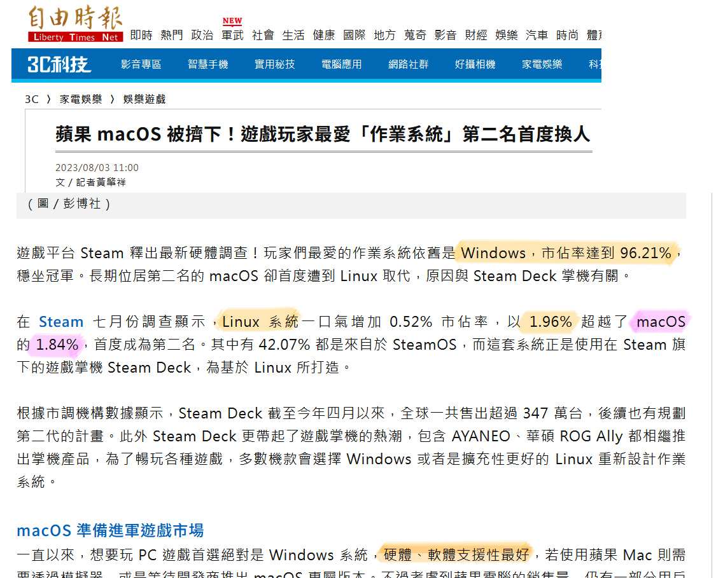Select 娛樂 in the top navigation

pyautogui.click(x=507, y=35)
